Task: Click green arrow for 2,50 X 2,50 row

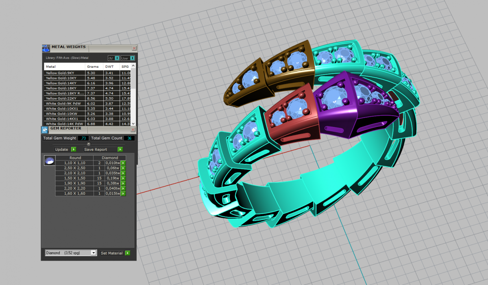Action: pos(123,168)
